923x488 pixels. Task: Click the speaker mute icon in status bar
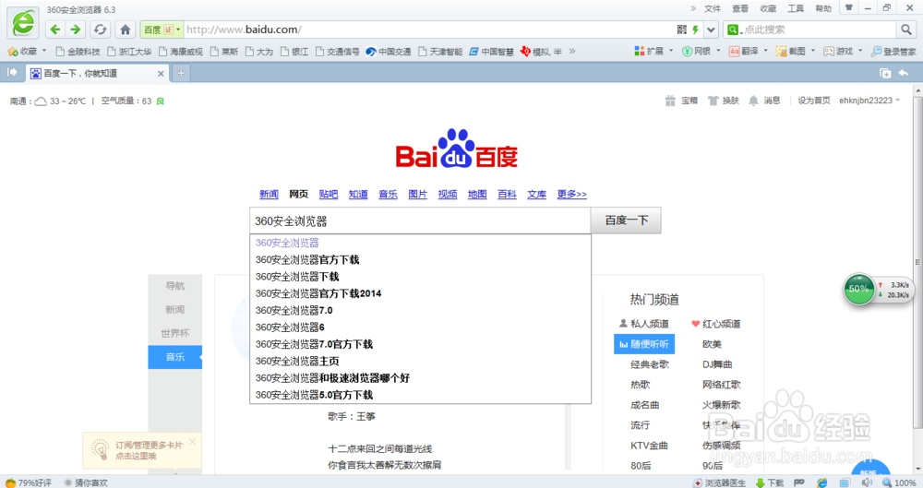point(867,482)
